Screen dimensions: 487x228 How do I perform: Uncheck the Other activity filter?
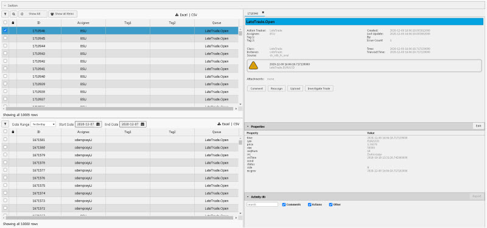pos(331,205)
